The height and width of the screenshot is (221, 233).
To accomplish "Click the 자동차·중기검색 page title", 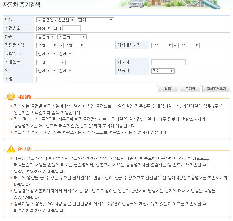I will tap(21, 5).
